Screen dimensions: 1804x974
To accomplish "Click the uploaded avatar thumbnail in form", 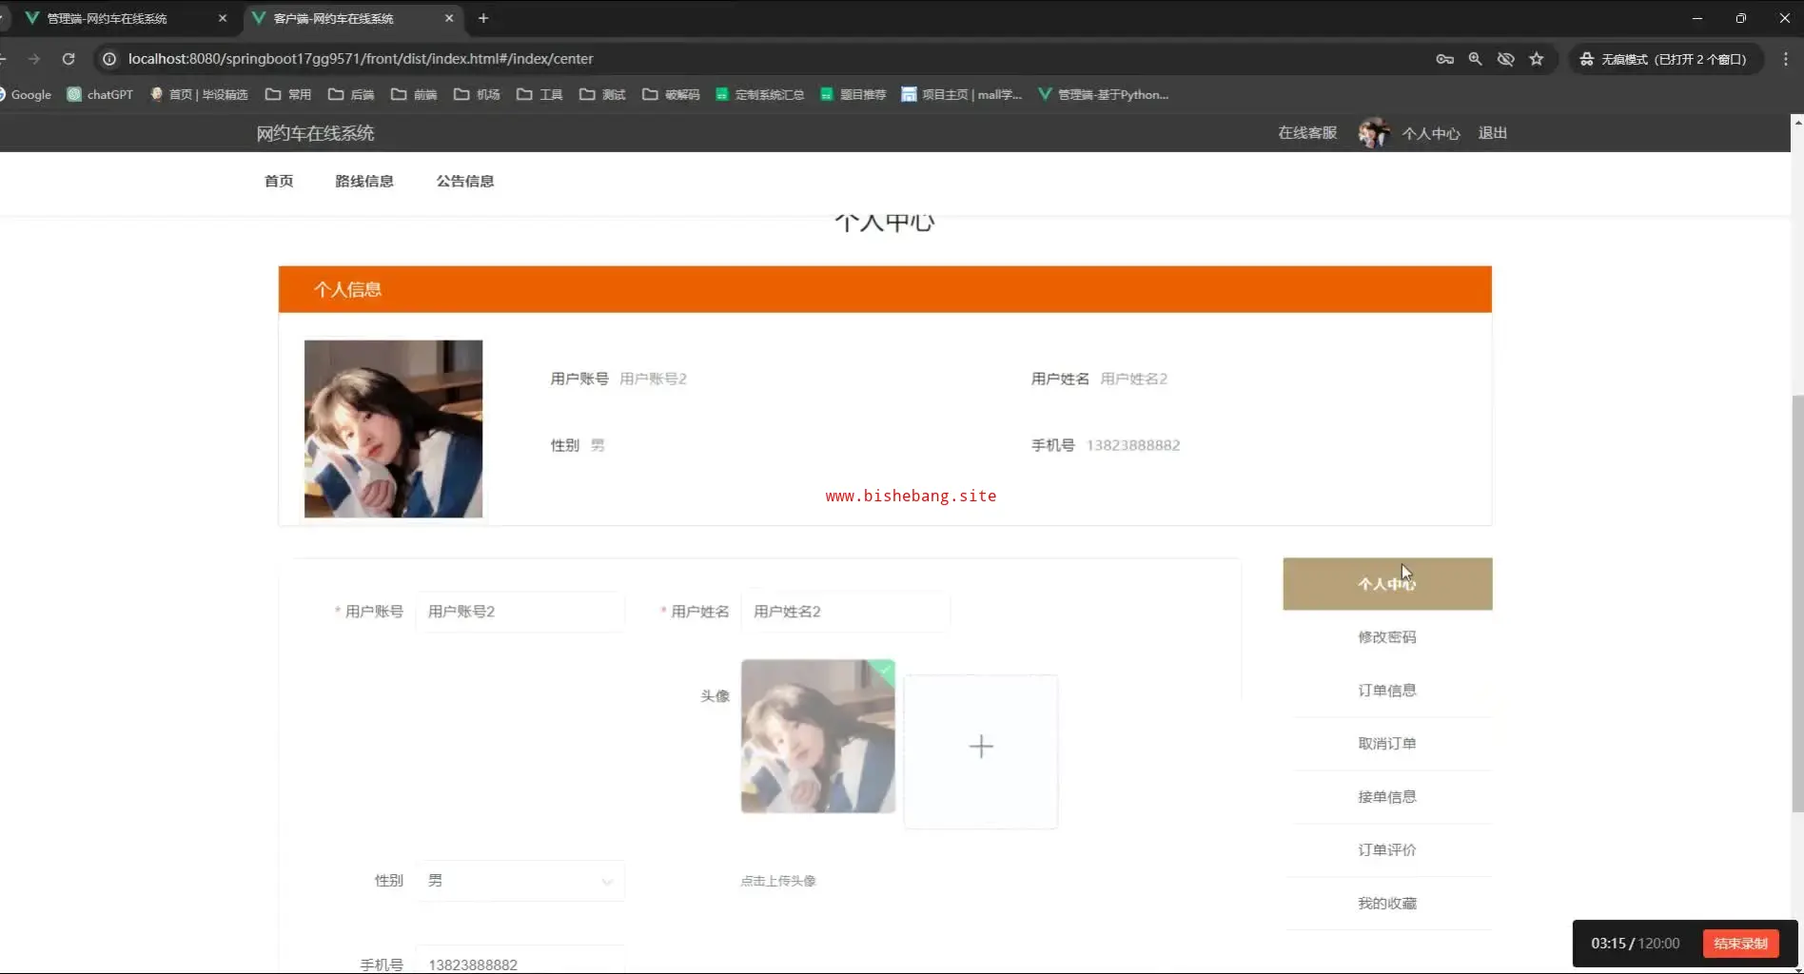I will click(x=817, y=736).
